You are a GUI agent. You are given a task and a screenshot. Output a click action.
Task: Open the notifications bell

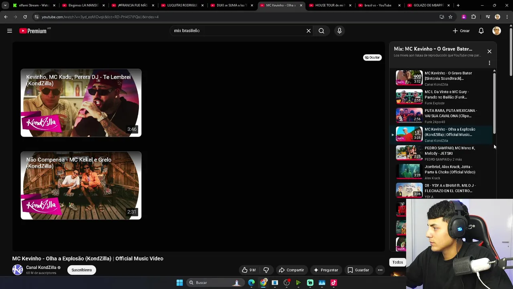click(481, 31)
